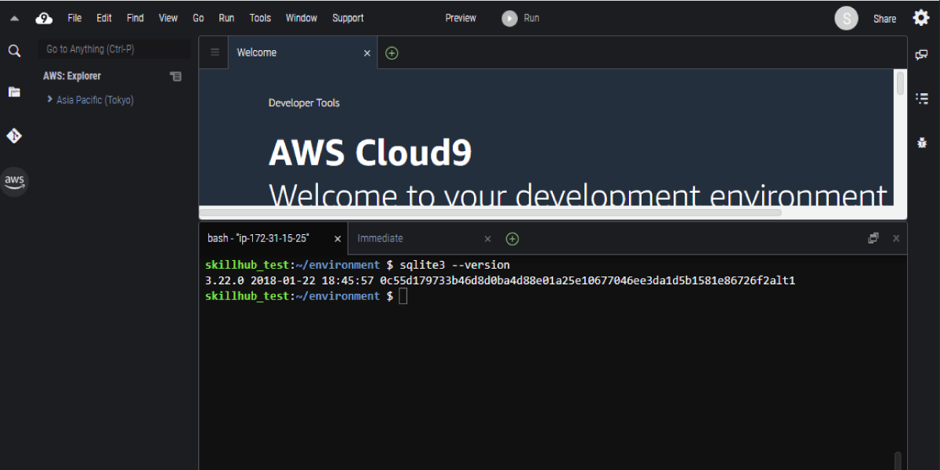Open the AWS Explorer options menu icon
Image resolution: width=940 pixels, height=470 pixels.
[175, 77]
